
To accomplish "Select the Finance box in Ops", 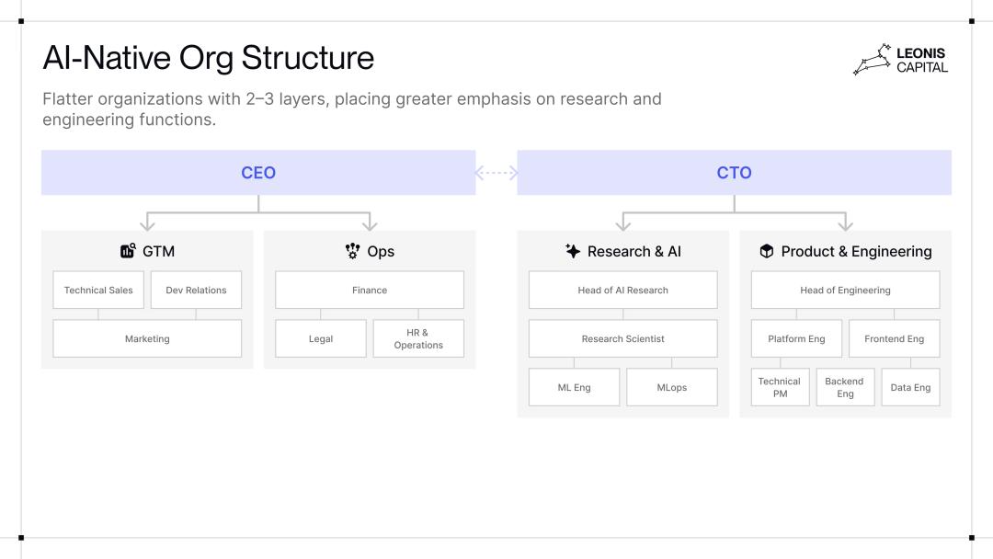I will point(370,290).
